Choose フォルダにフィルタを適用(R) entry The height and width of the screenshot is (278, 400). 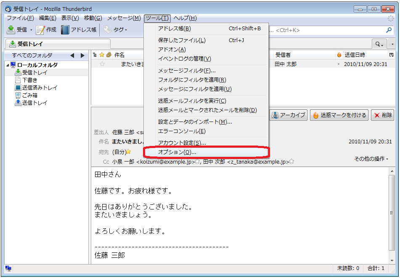pos(206,80)
